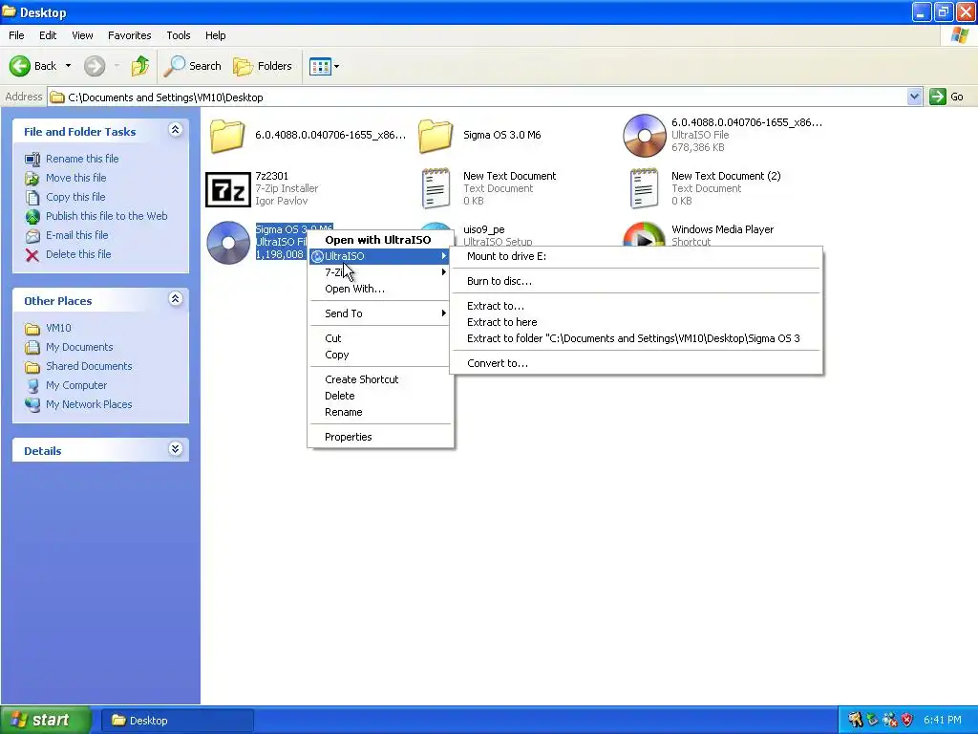Select the Sigma OS ISO disc icon
The image size is (978, 734).
pyautogui.click(x=228, y=243)
